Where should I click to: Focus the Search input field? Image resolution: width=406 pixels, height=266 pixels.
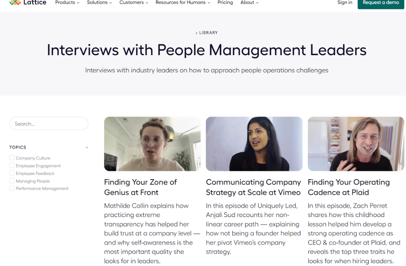tap(49, 124)
